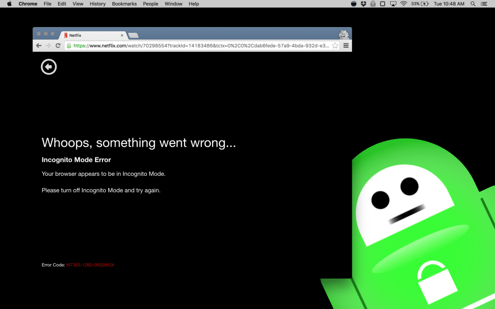This screenshot has height=309, width=495.
Task: Click the 'Incognito Mode Error' heading
Action: click(x=76, y=160)
